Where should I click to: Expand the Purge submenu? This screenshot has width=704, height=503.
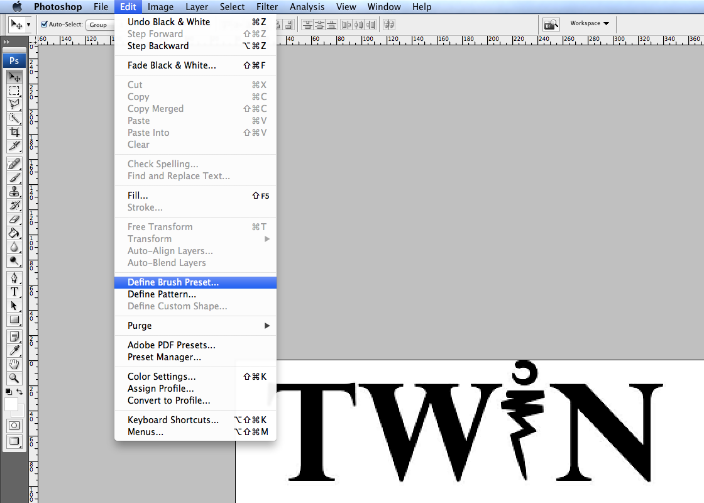pos(195,326)
